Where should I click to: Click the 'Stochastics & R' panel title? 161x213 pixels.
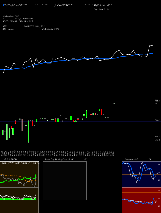tap(132, 159)
